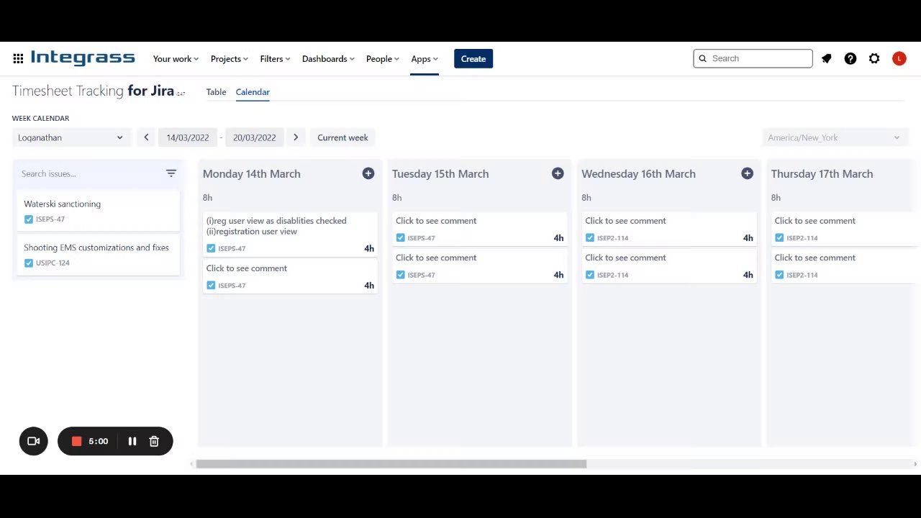
Task: Expand the Projects menu
Action: click(229, 59)
